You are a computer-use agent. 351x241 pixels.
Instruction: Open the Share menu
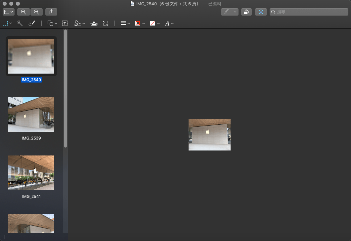tap(51, 12)
